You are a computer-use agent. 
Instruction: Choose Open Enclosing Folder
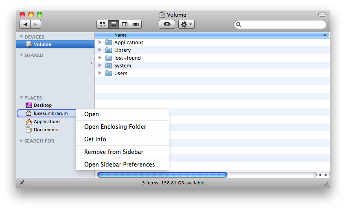(122, 127)
